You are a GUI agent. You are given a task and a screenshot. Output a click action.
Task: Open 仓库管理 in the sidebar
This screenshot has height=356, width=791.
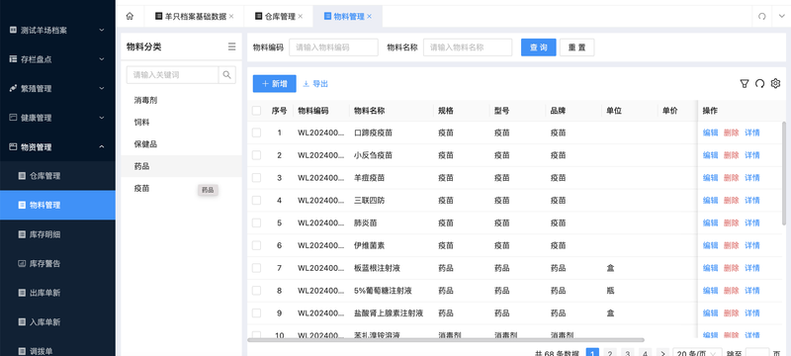pos(57,176)
